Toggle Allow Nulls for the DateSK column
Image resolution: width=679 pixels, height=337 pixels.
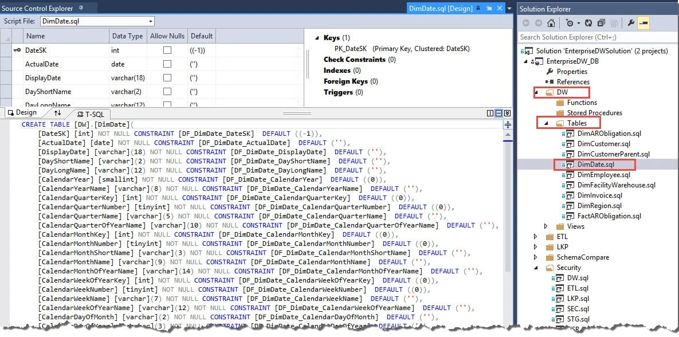click(167, 50)
